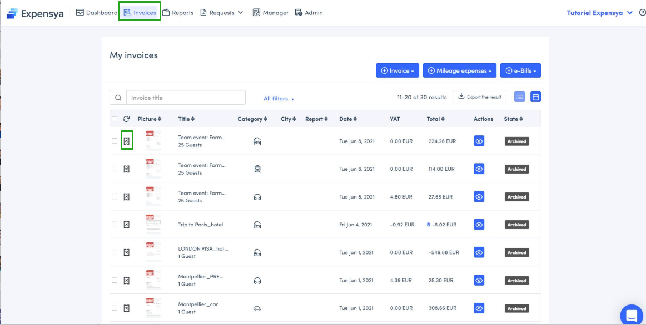Expand the All filters dropdown
Viewport: 646px width, 325px height.
[279, 99]
